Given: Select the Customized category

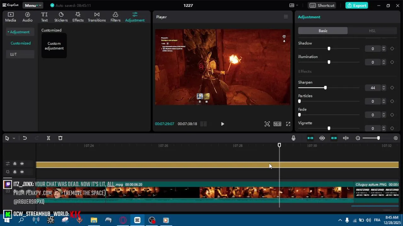Looking at the screenshot, I should (x=20, y=43).
